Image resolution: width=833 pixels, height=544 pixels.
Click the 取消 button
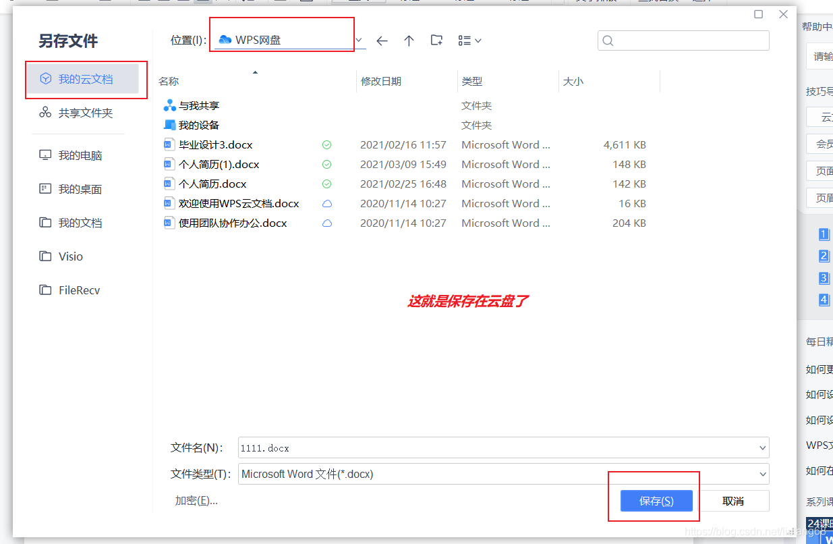click(x=733, y=501)
